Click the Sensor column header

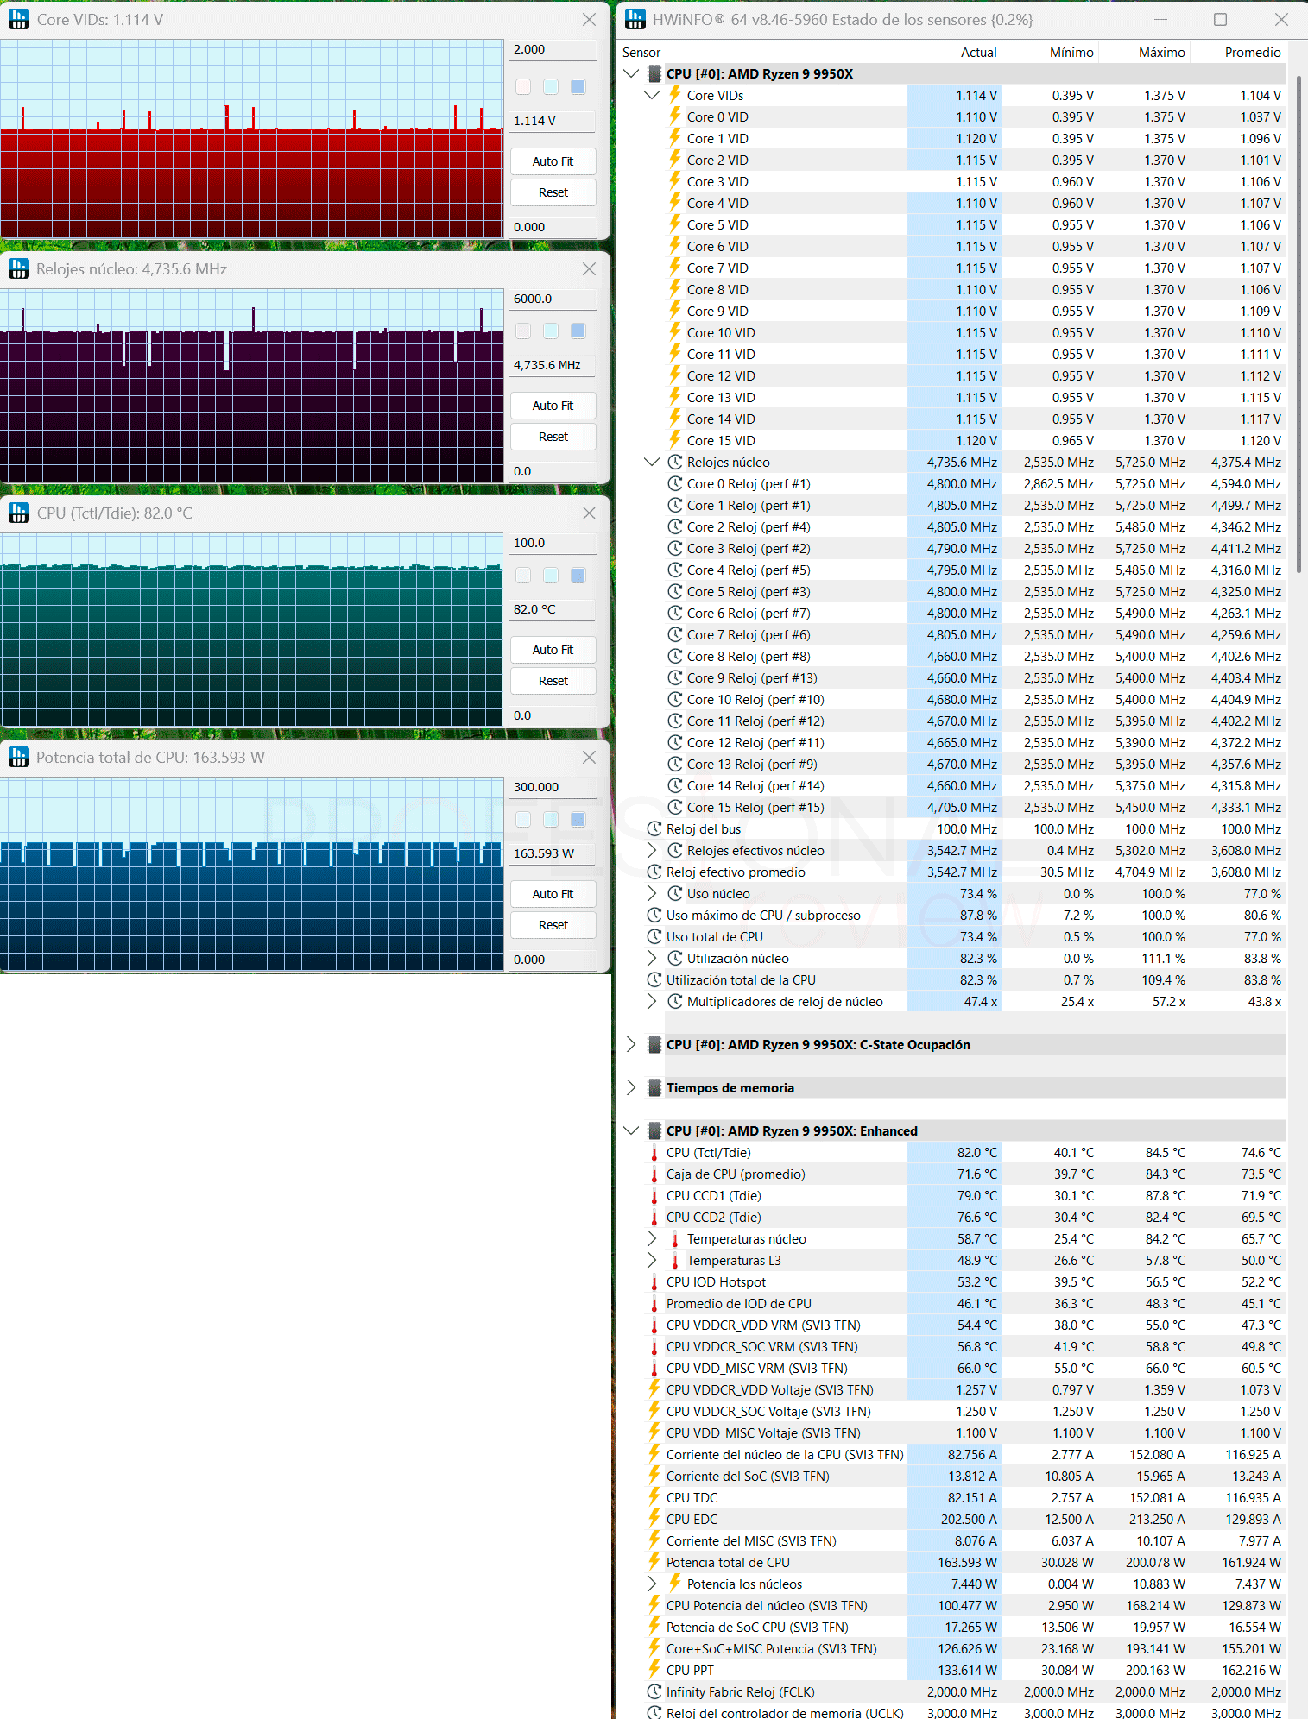[762, 53]
